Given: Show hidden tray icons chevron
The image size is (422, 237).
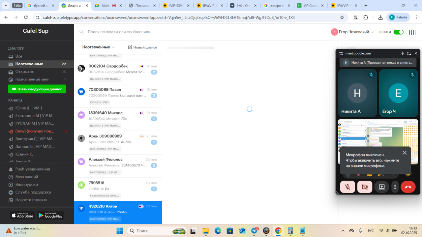Looking at the screenshot, I should 343,231.
